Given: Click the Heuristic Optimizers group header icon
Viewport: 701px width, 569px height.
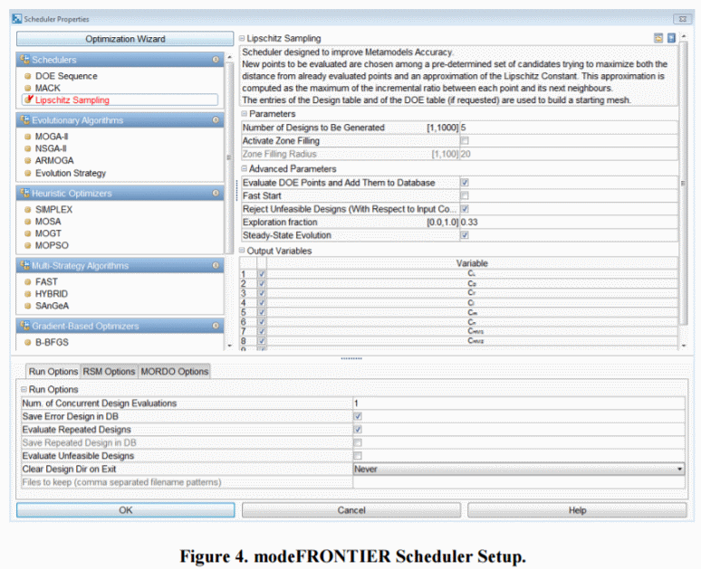Looking at the screenshot, I should [24, 193].
